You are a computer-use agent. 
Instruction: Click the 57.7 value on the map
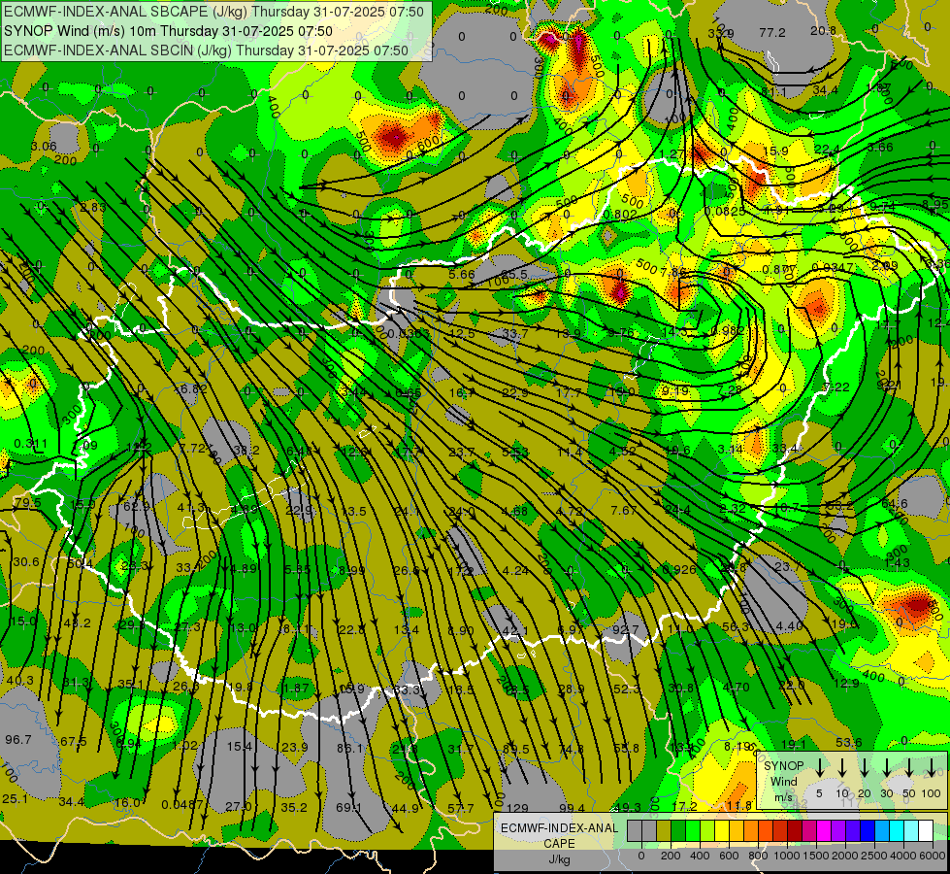coord(461,808)
